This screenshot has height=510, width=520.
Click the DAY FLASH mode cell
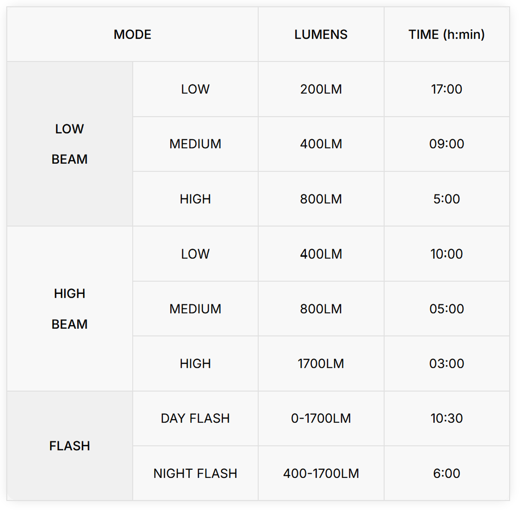click(196, 418)
